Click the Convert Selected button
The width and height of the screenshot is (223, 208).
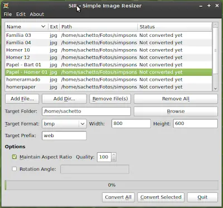click(x=161, y=197)
